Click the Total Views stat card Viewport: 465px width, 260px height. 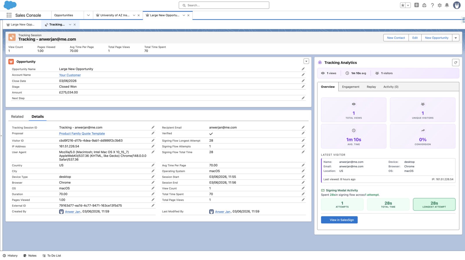[354, 110]
